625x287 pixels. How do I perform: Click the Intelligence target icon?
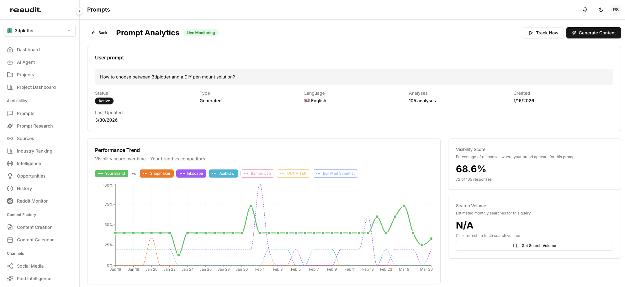[10, 164]
